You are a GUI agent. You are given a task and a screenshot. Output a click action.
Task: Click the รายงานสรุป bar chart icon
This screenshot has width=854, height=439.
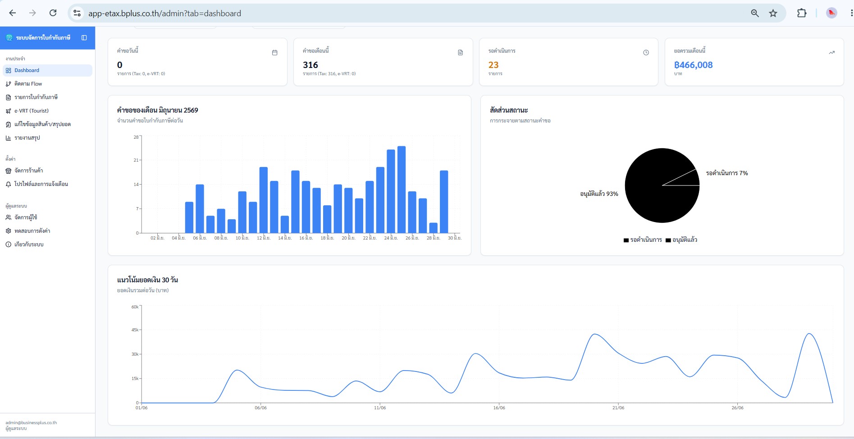[x=8, y=138]
